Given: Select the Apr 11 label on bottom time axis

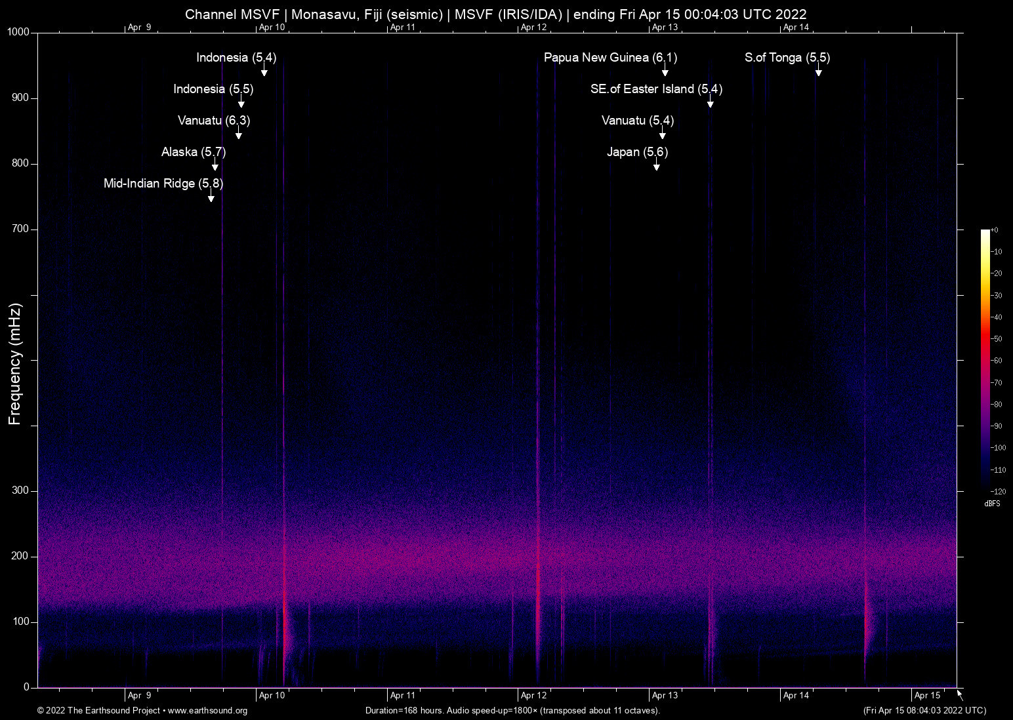Looking at the screenshot, I should pos(402,696).
